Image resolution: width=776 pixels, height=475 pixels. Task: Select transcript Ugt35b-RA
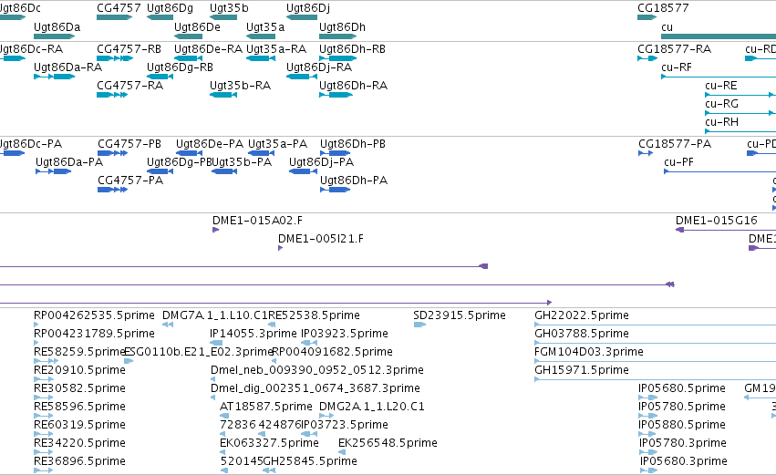tap(240, 86)
